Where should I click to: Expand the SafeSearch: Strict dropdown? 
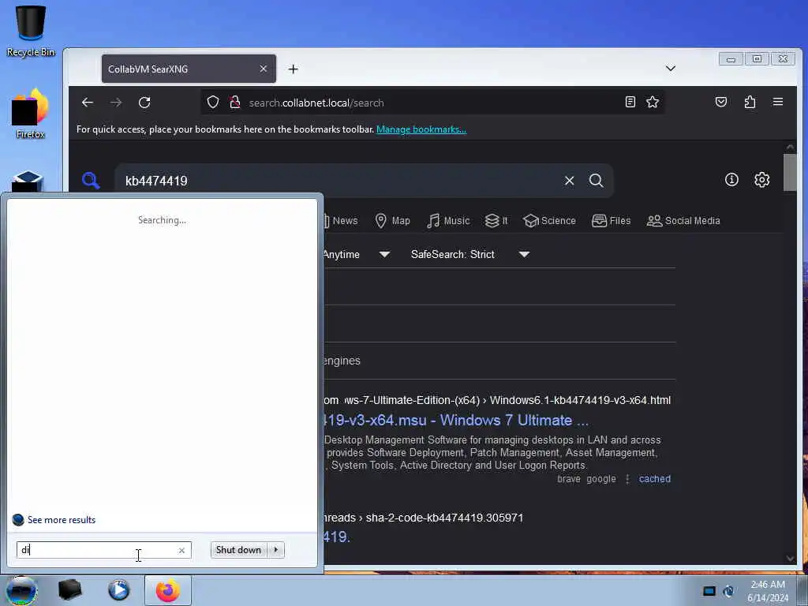[x=470, y=254]
